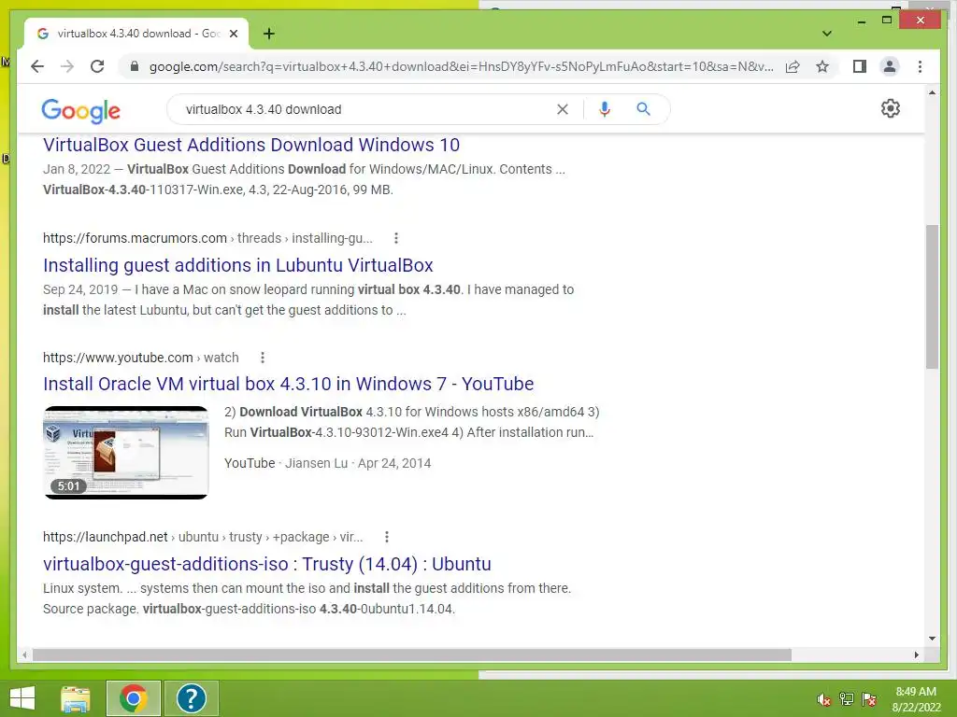Click the address bar URL

[462, 66]
